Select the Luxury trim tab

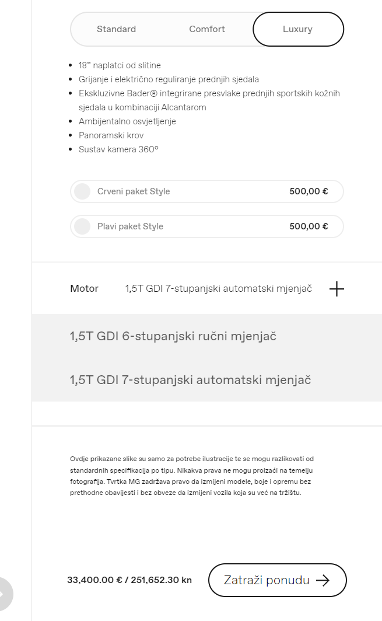(298, 29)
